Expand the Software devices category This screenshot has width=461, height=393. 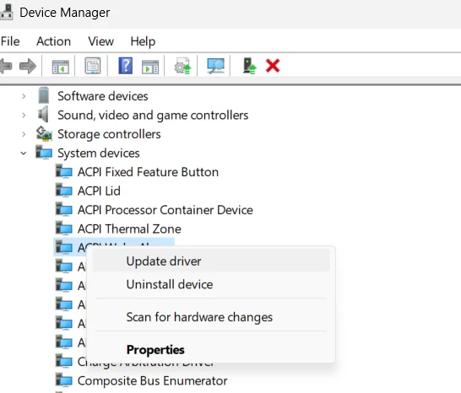pos(24,96)
